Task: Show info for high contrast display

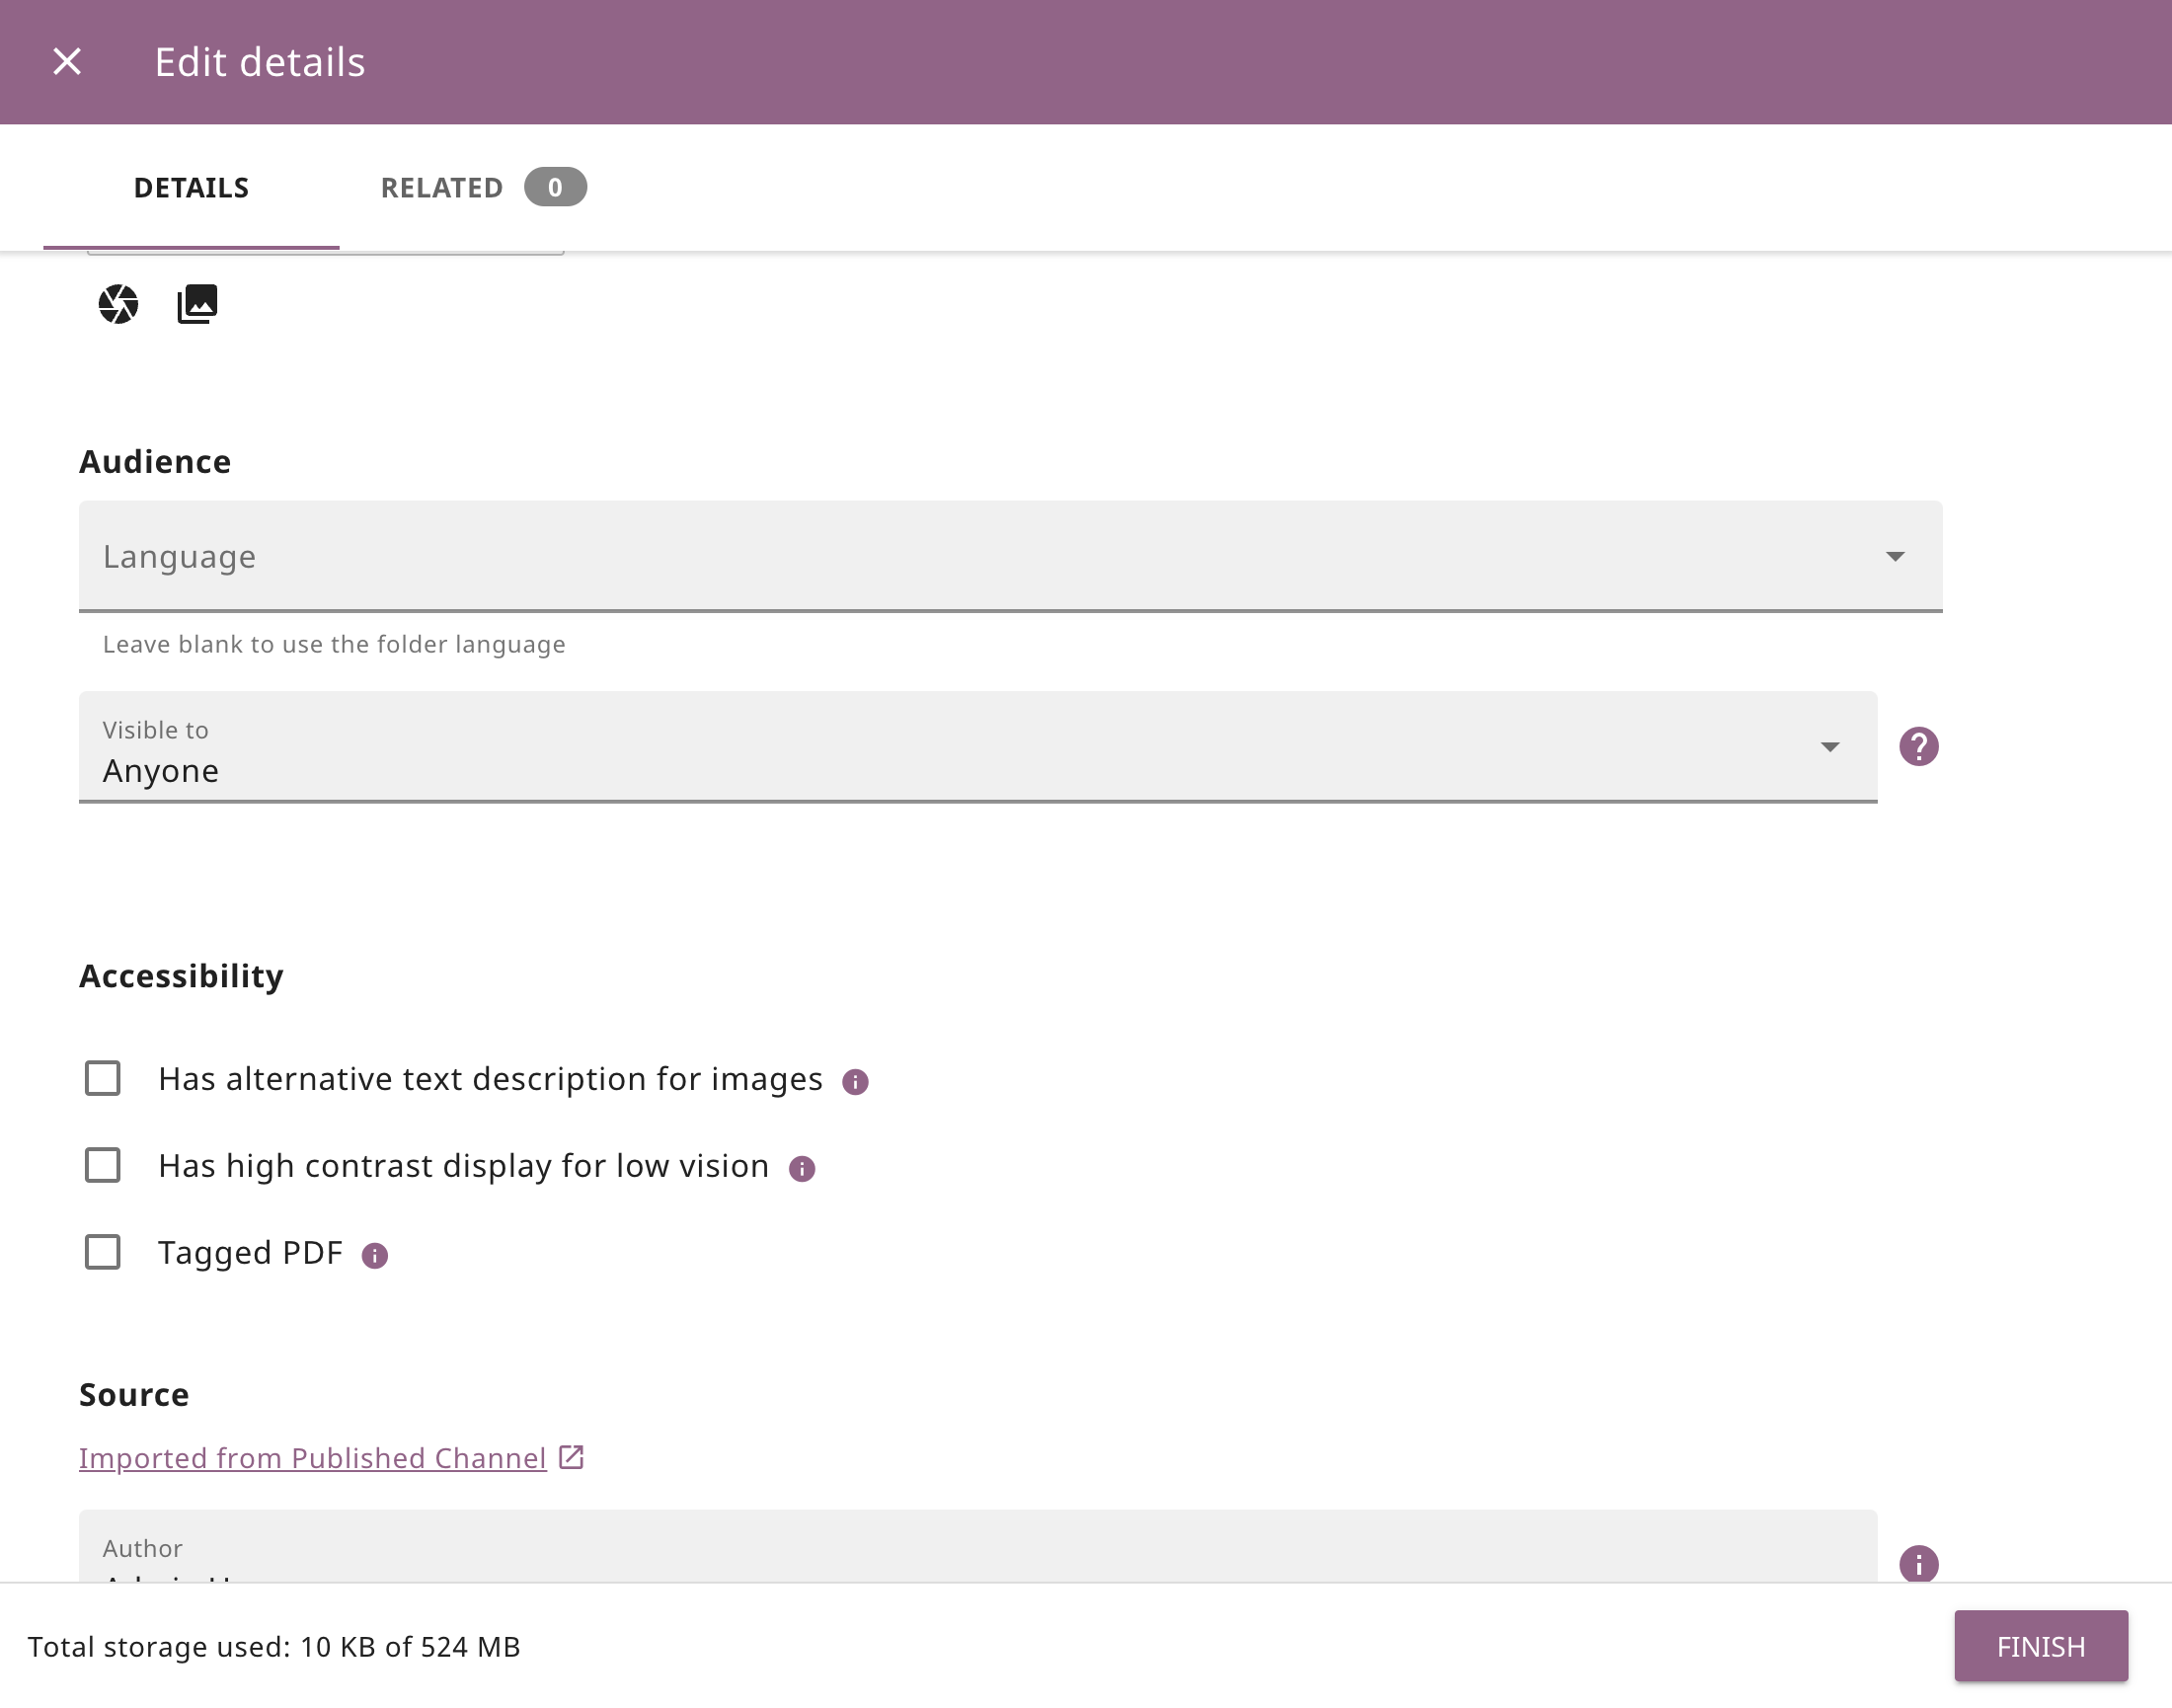Action: click(802, 1168)
